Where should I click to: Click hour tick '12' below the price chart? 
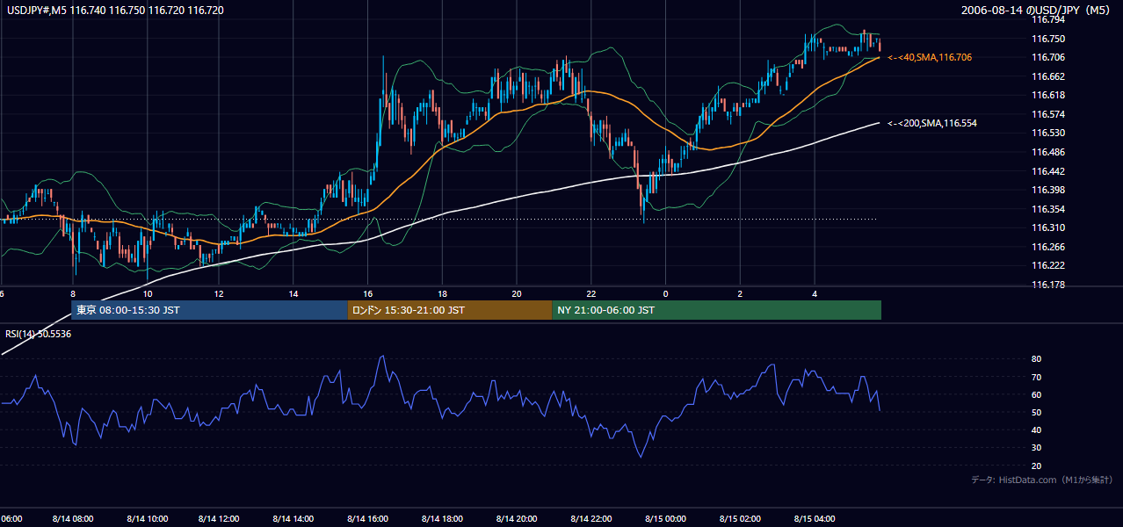click(x=219, y=293)
